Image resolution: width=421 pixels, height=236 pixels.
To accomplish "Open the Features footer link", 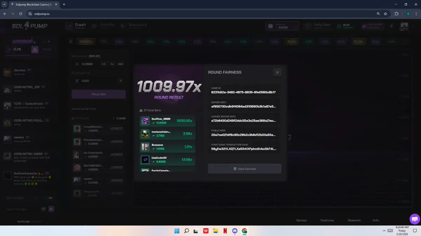I will coord(327,220).
